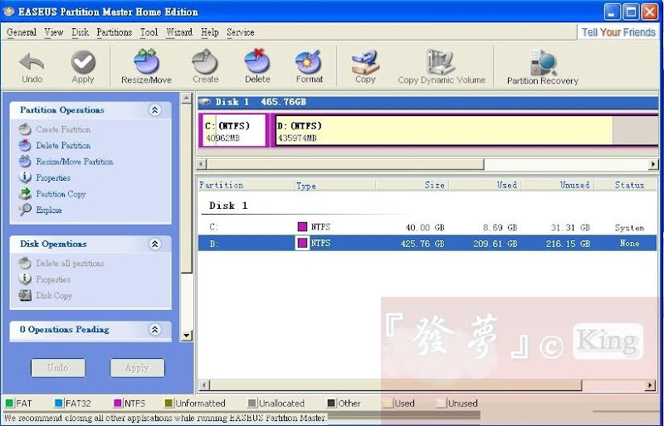Click partition list scrollbar right arrow
This screenshot has height=426, width=664.
651,385
